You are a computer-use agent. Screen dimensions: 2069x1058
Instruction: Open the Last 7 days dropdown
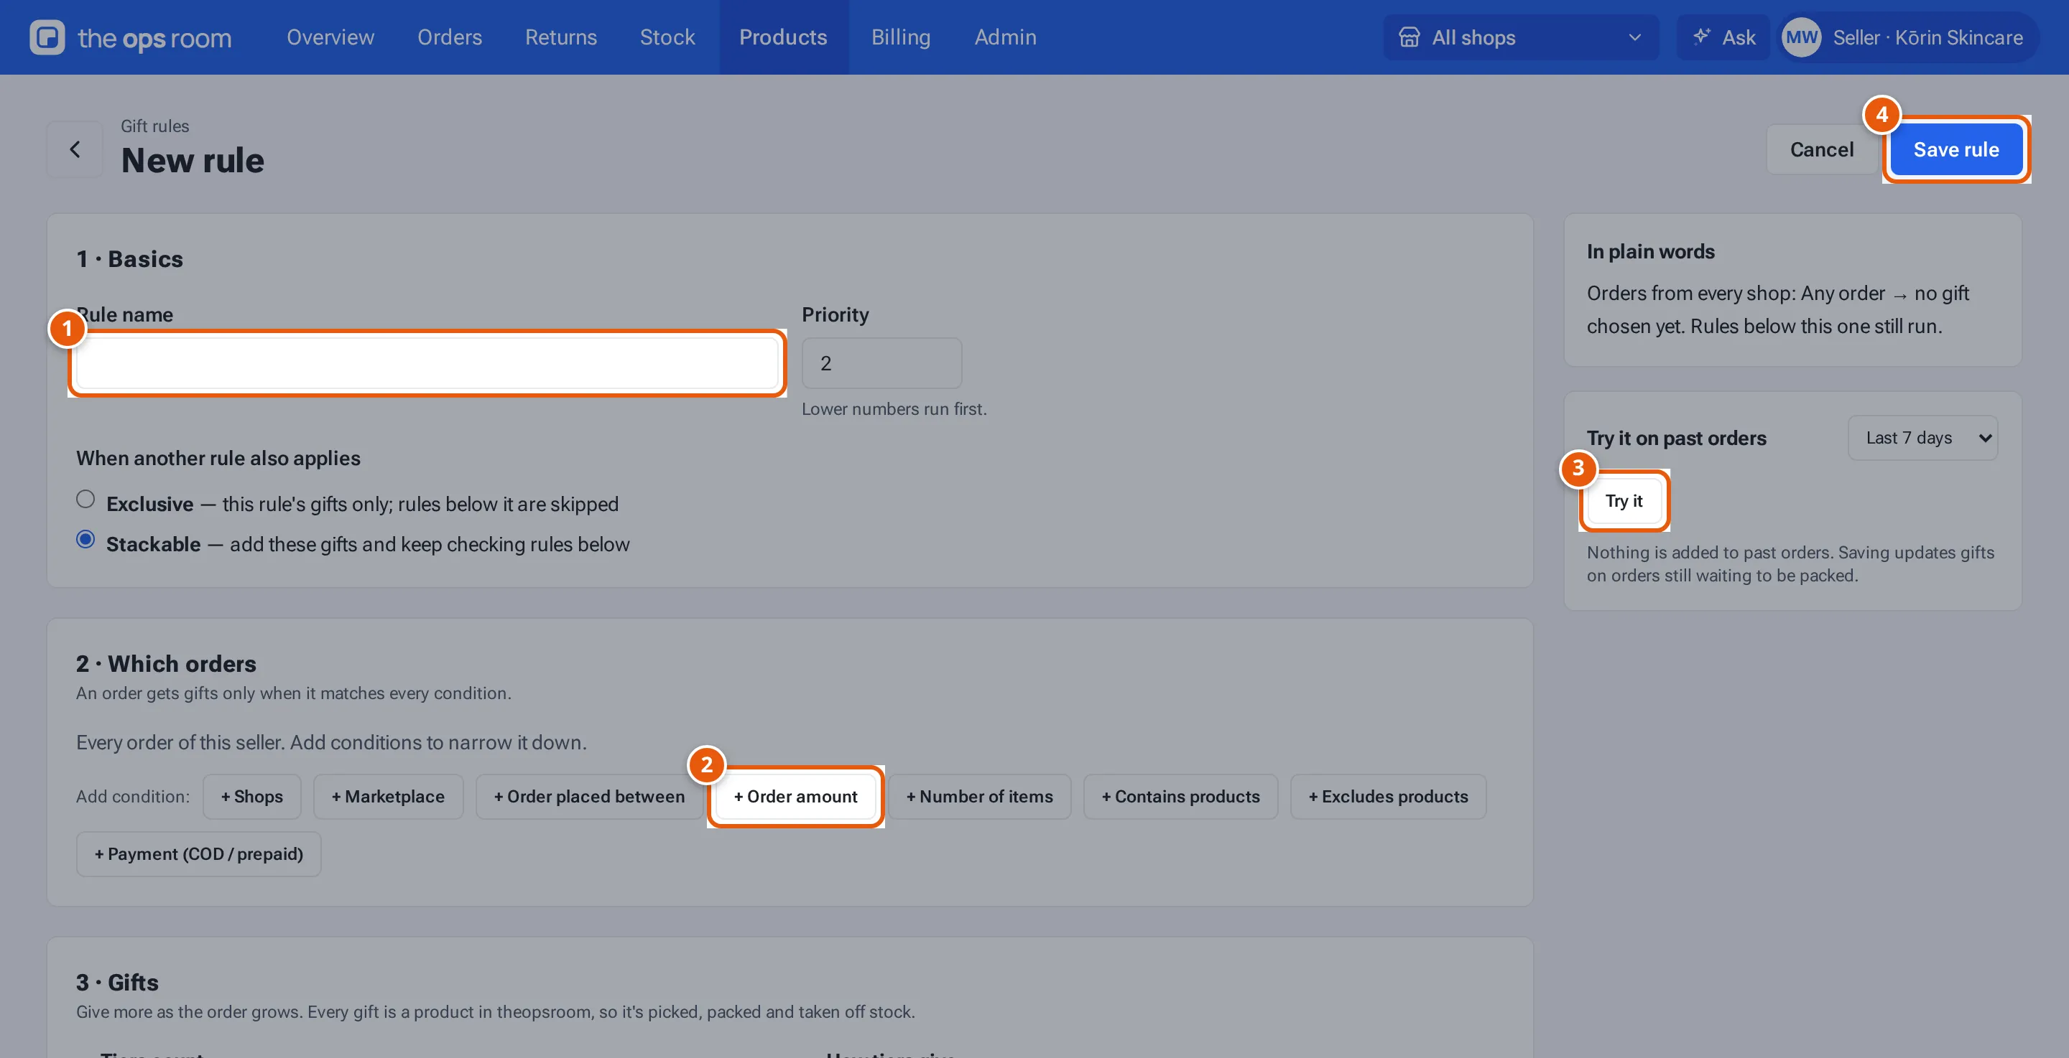click(x=1923, y=438)
